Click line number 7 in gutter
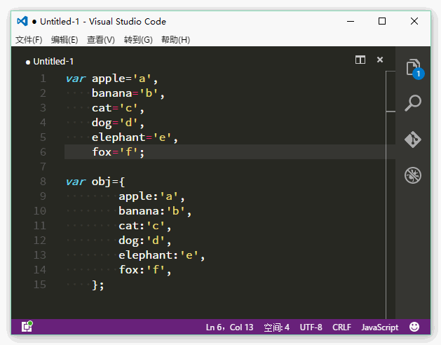This screenshot has width=441, height=345. coord(43,167)
